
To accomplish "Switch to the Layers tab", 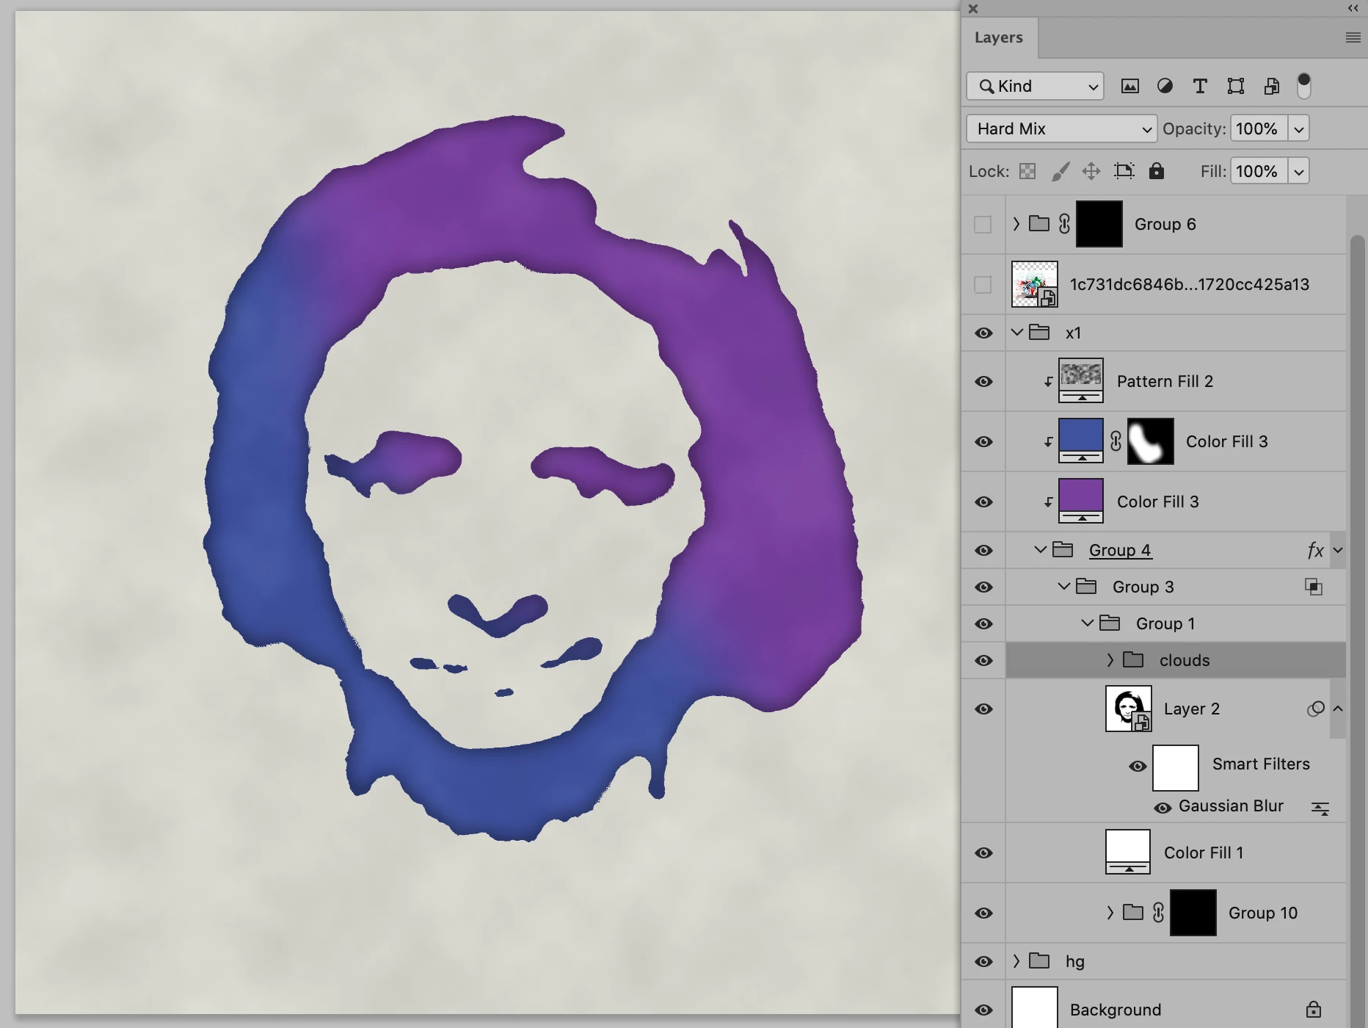I will tap(999, 37).
